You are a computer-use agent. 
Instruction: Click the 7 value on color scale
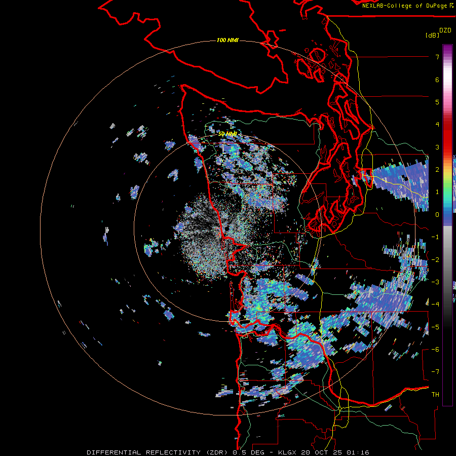click(x=437, y=57)
